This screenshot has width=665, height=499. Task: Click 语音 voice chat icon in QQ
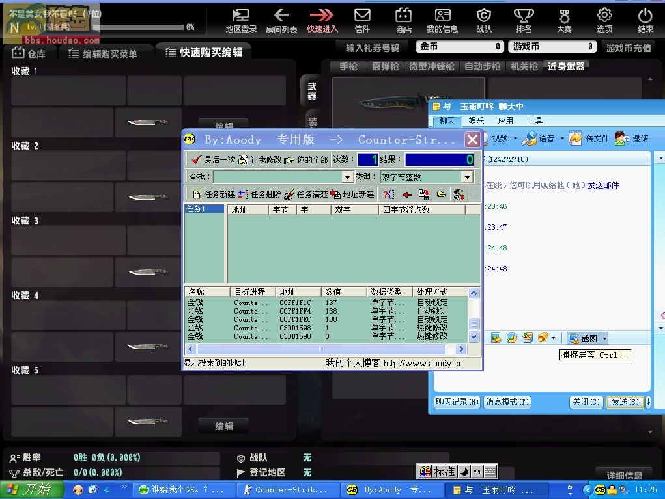click(x=530, y=138)
